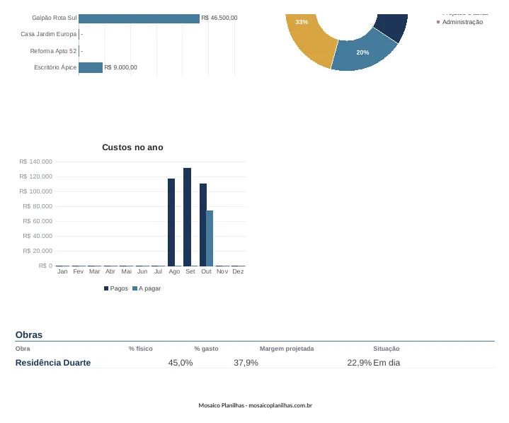This screenshot has height=423, width=509.
Task: Click the Administração legend color swatch
Action: (438, 22)
